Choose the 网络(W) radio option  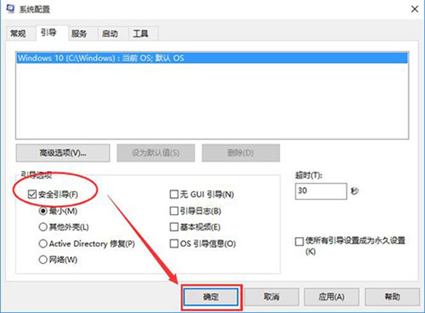tap(43, 260)
